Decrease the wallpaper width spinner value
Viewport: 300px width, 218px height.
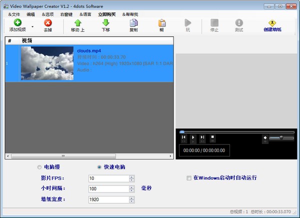tap(131, 201)
